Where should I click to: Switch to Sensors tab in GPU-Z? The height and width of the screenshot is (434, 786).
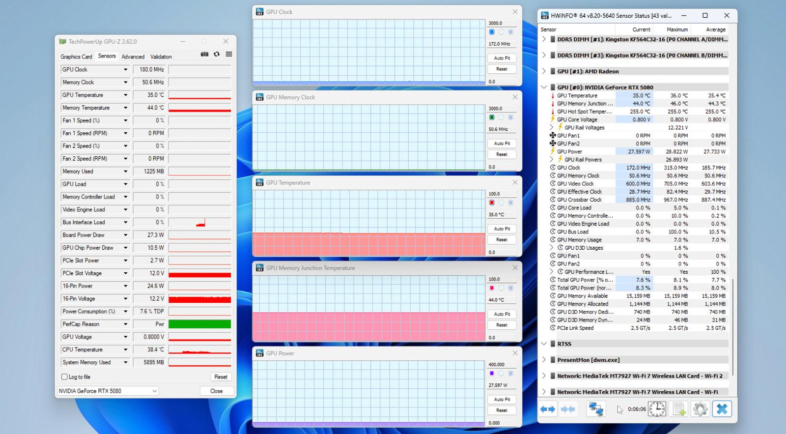click(x=107, y=56)
